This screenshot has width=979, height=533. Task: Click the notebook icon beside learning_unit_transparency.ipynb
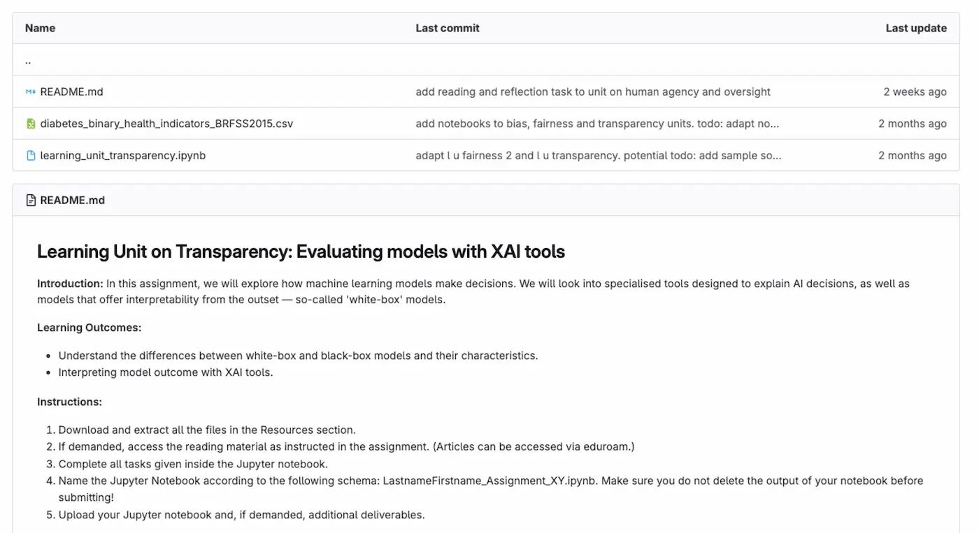coord(30,155)
